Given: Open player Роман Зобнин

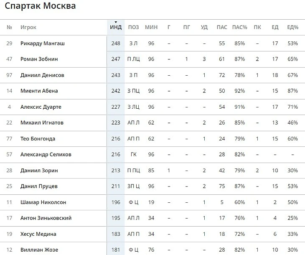Looking at the screenshot, I should pos(39,59).
